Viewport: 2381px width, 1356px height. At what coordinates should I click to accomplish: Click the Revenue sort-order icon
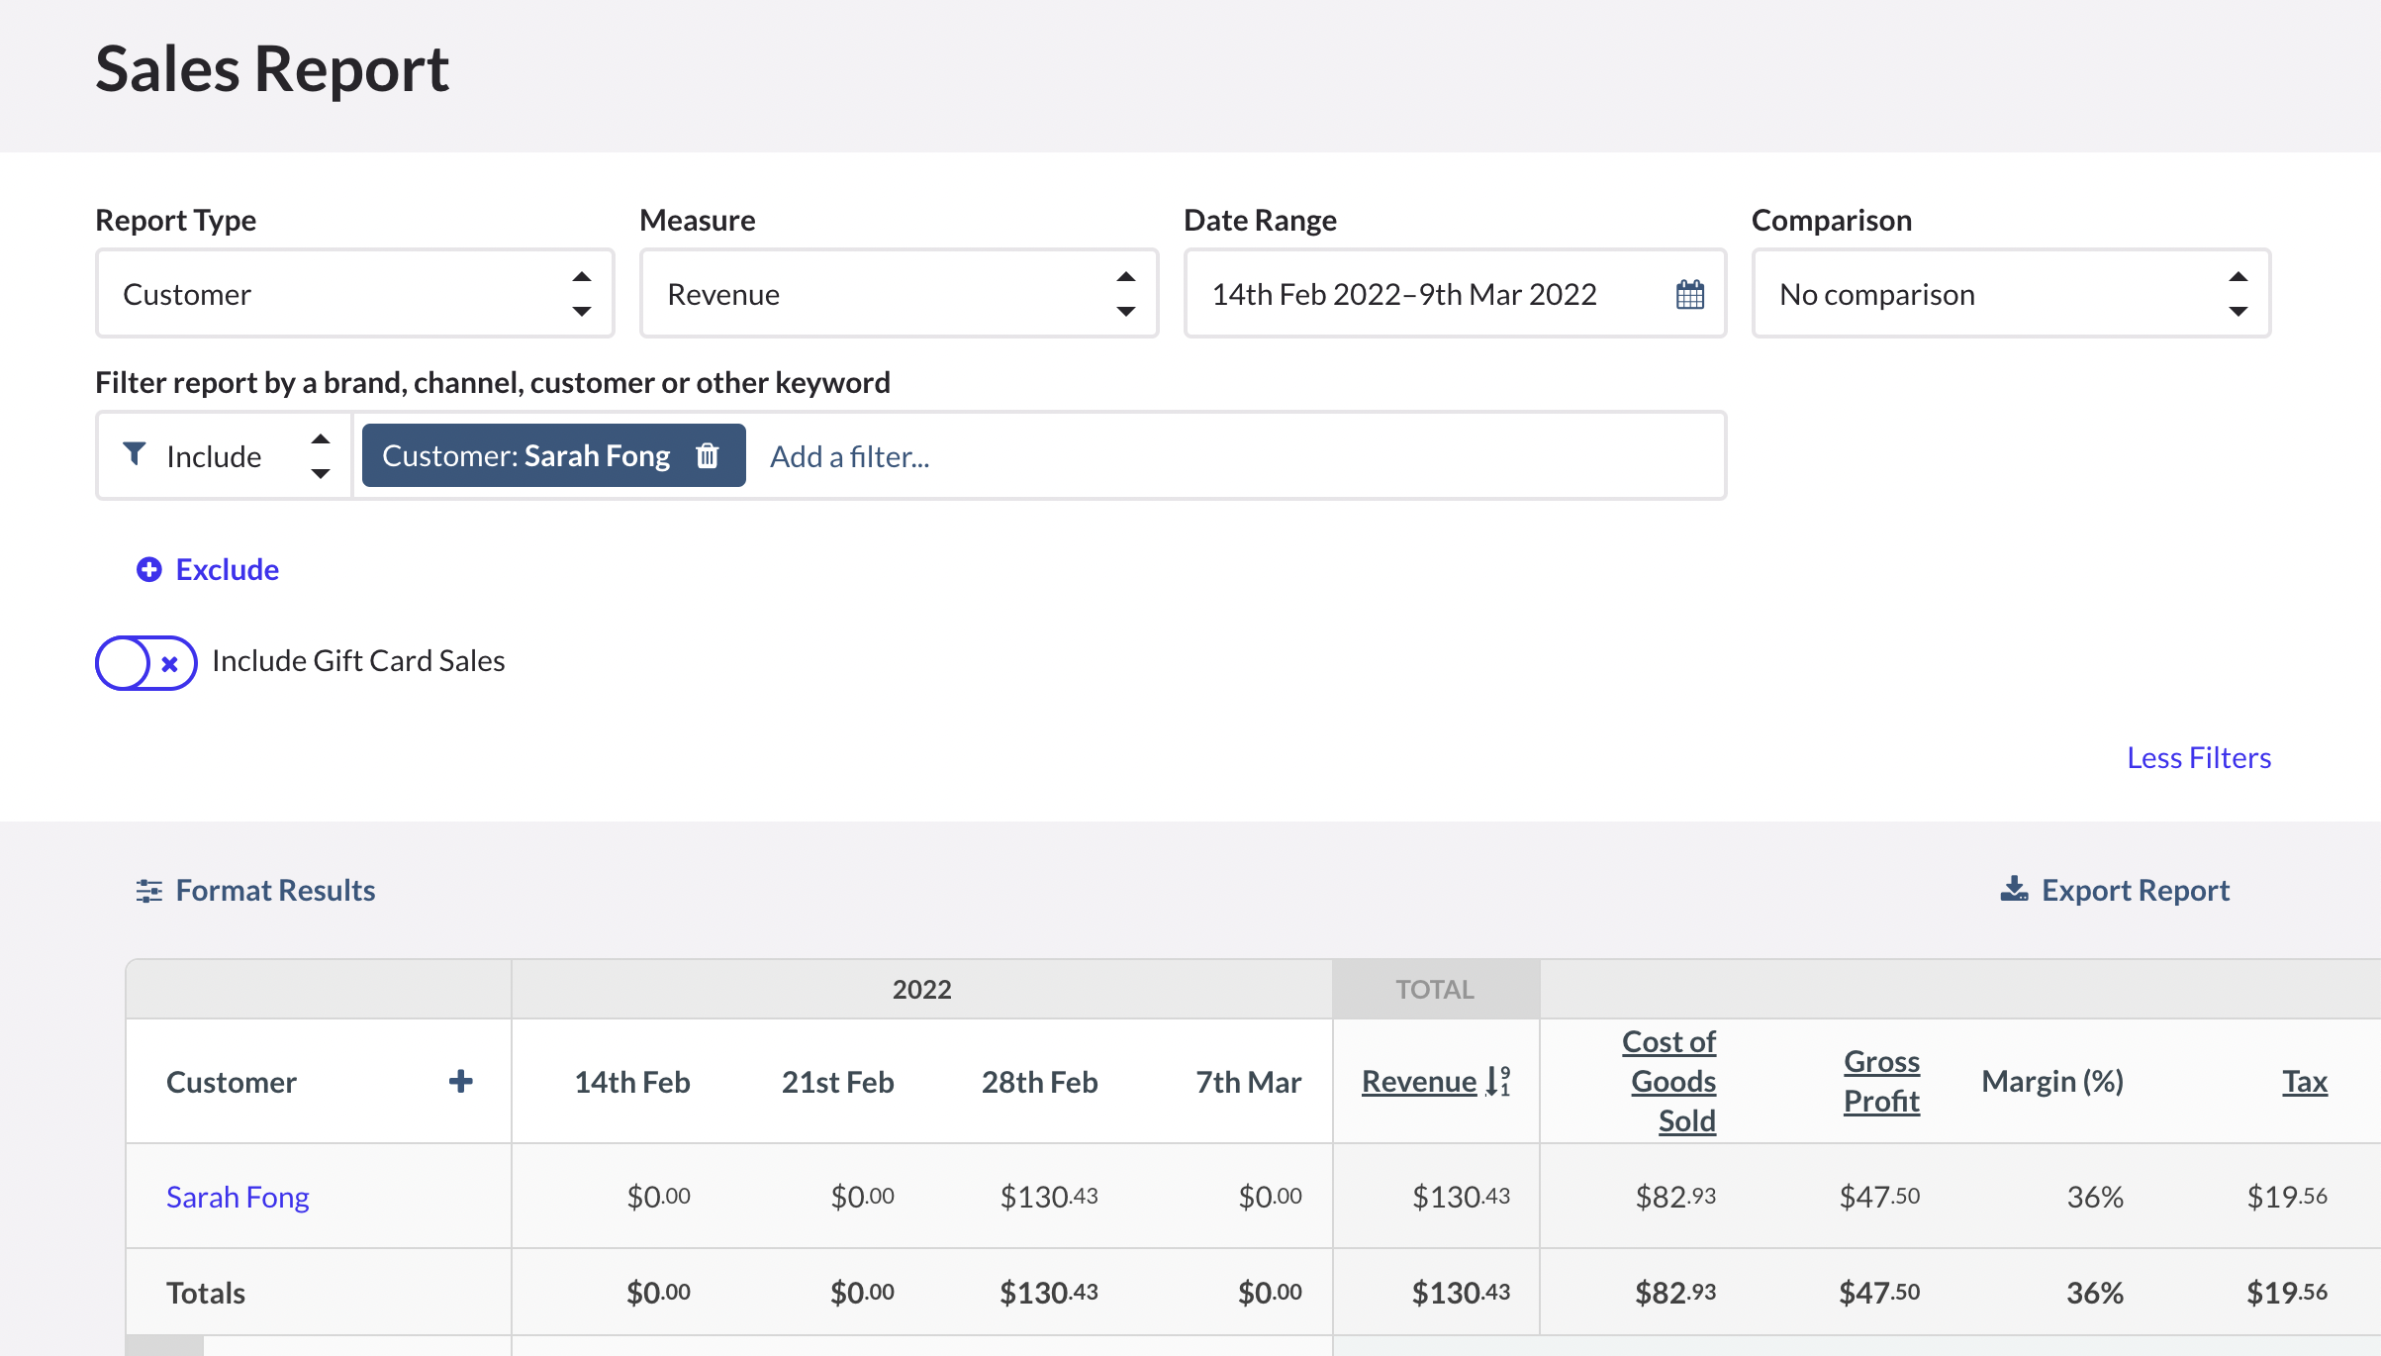(1498, 1081)
